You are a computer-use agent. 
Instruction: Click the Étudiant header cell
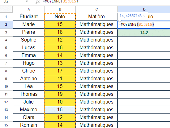(x=29, y=17)
